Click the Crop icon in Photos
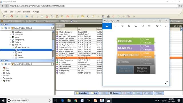 pyautogui.click(x=149, y=26)
